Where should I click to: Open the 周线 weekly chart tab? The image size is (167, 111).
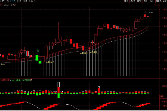[x=19, y=1]
